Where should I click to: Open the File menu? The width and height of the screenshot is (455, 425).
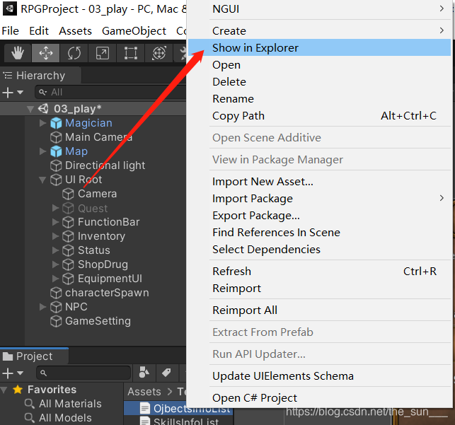tap(11, 30)
